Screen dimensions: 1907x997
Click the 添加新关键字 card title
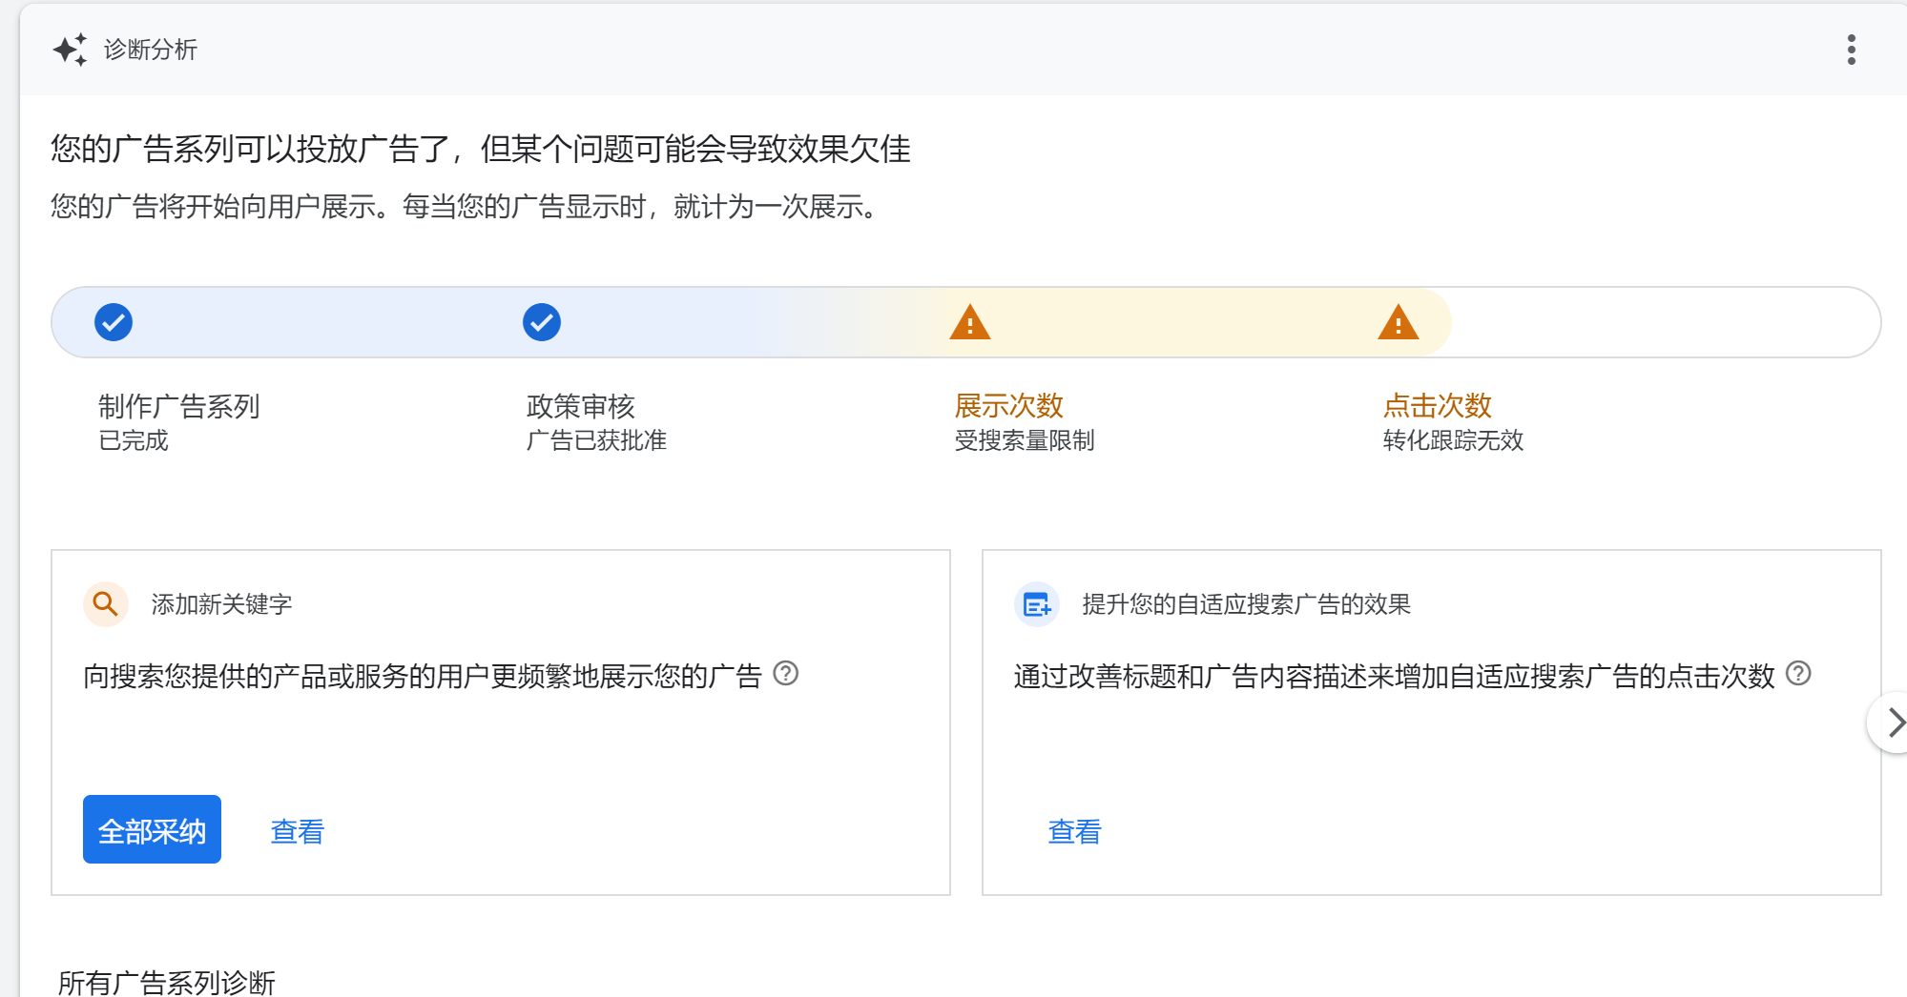(220, 603)
